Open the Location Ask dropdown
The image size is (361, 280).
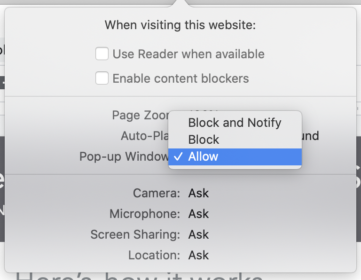(x=198, y=256)
